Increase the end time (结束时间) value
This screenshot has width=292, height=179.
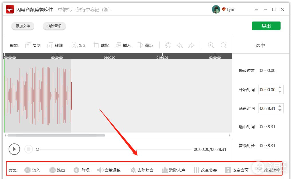click(x=280, y=106)
